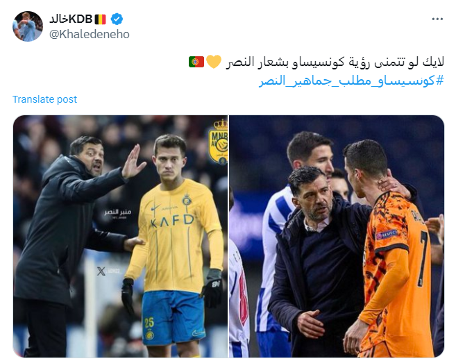Screen dimensions: 456x361
Task: Open the three-dot more options menu
Action: tap(437, 19)
